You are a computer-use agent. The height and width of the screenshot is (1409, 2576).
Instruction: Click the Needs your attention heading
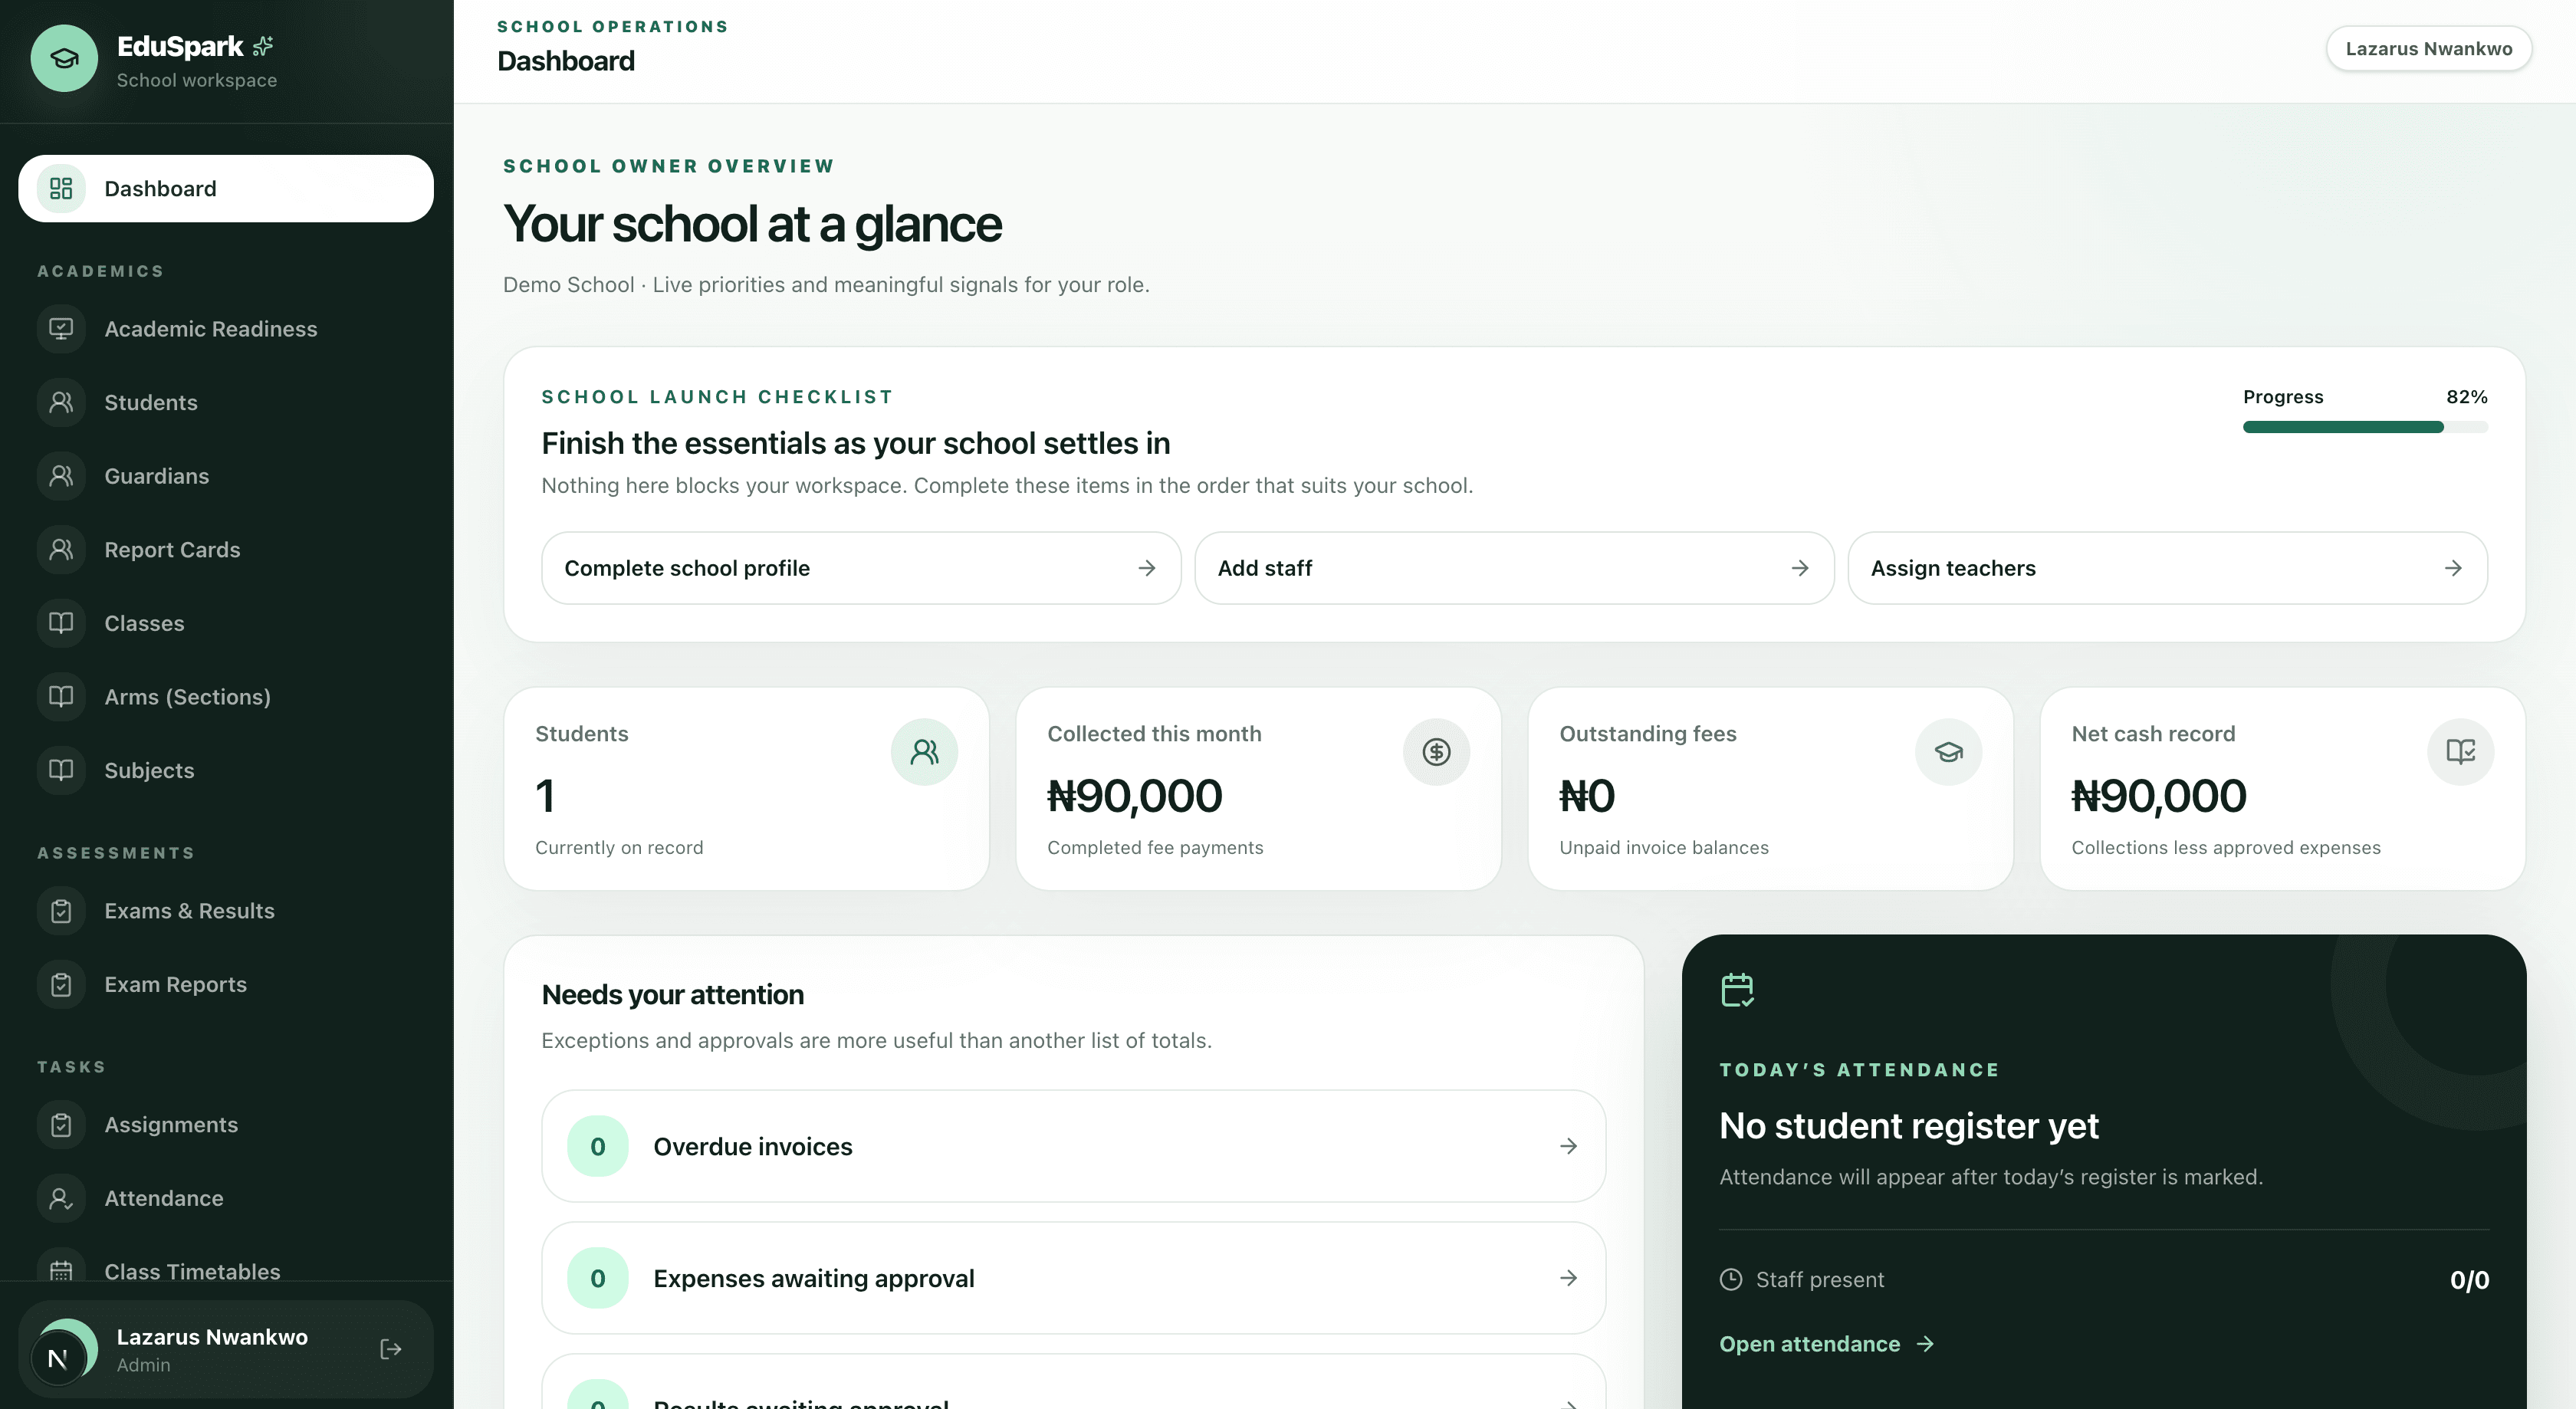(672, 995)
